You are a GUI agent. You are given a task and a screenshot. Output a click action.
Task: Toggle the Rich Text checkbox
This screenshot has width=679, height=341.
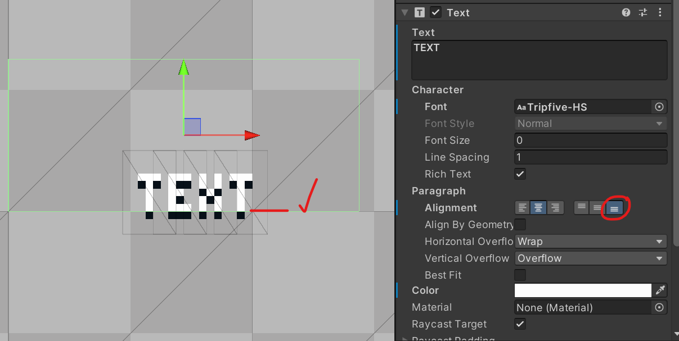tap(520, 174)
